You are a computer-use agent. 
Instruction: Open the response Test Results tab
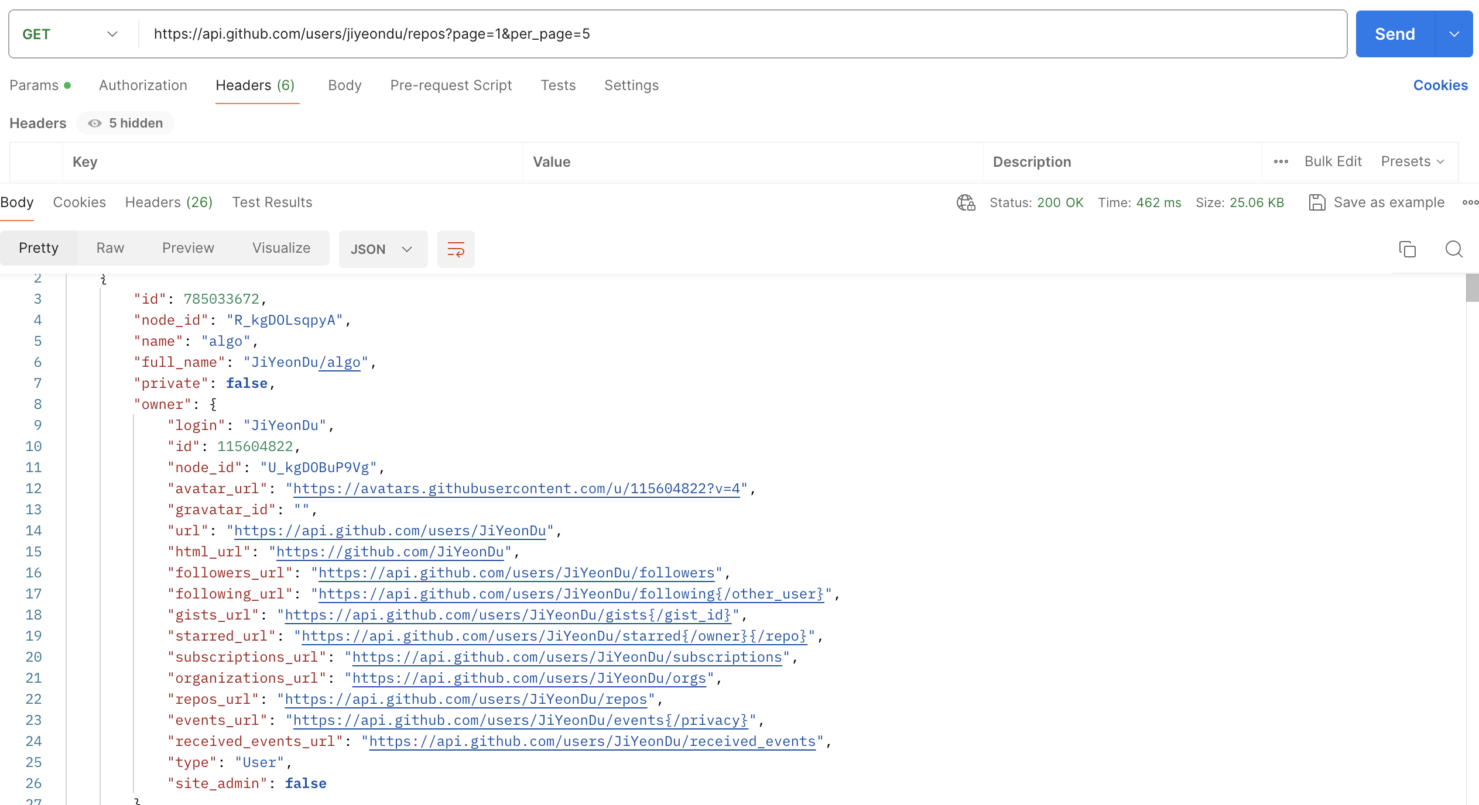pos(272,202)
